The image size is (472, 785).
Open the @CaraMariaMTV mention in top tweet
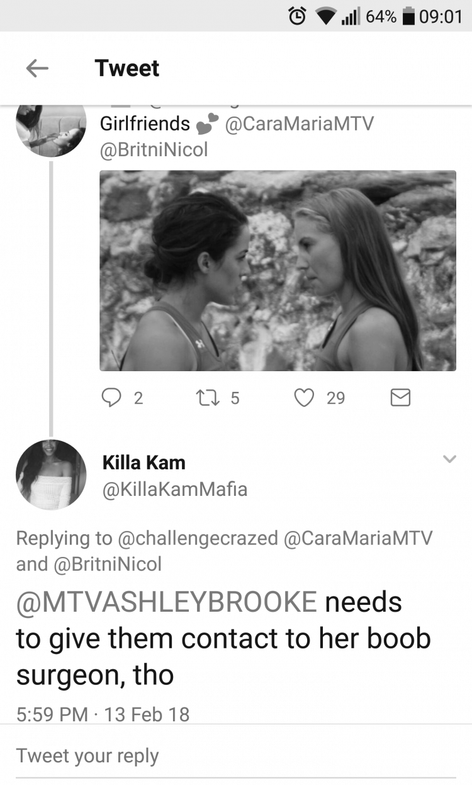click(299, 123)
